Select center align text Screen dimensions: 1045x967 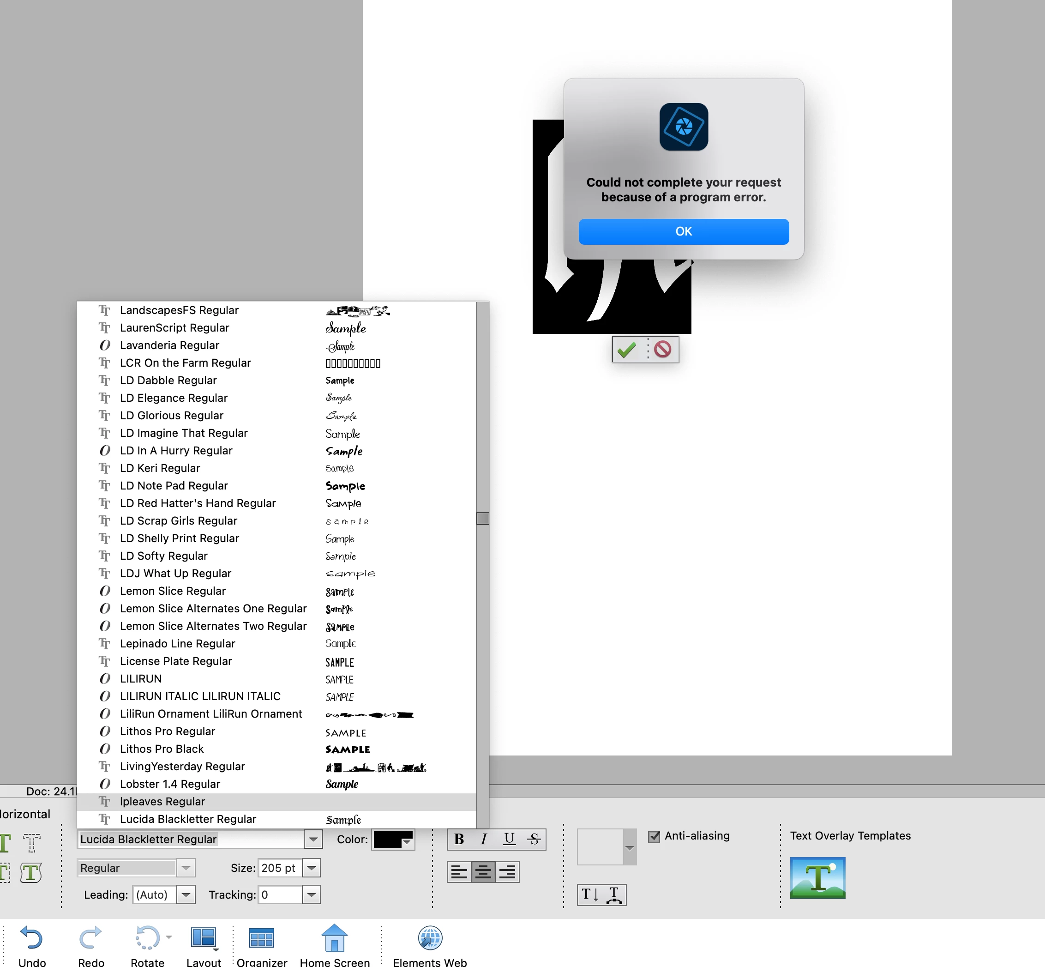[483, 872]
